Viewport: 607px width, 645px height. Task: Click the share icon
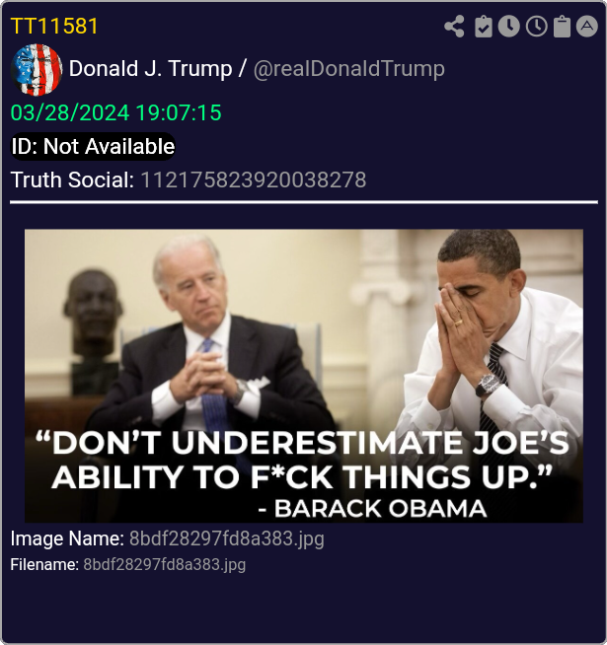pos(455,27)
